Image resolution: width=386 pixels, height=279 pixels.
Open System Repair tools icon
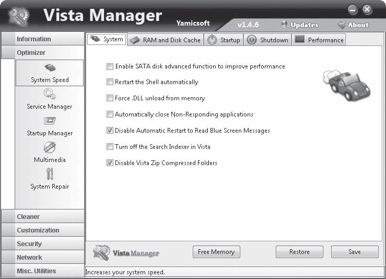50,174
